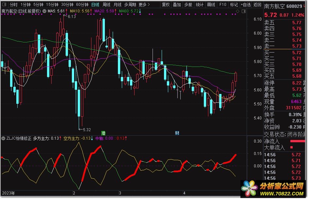Expand the 更多 more periods menu

(144, 5)
